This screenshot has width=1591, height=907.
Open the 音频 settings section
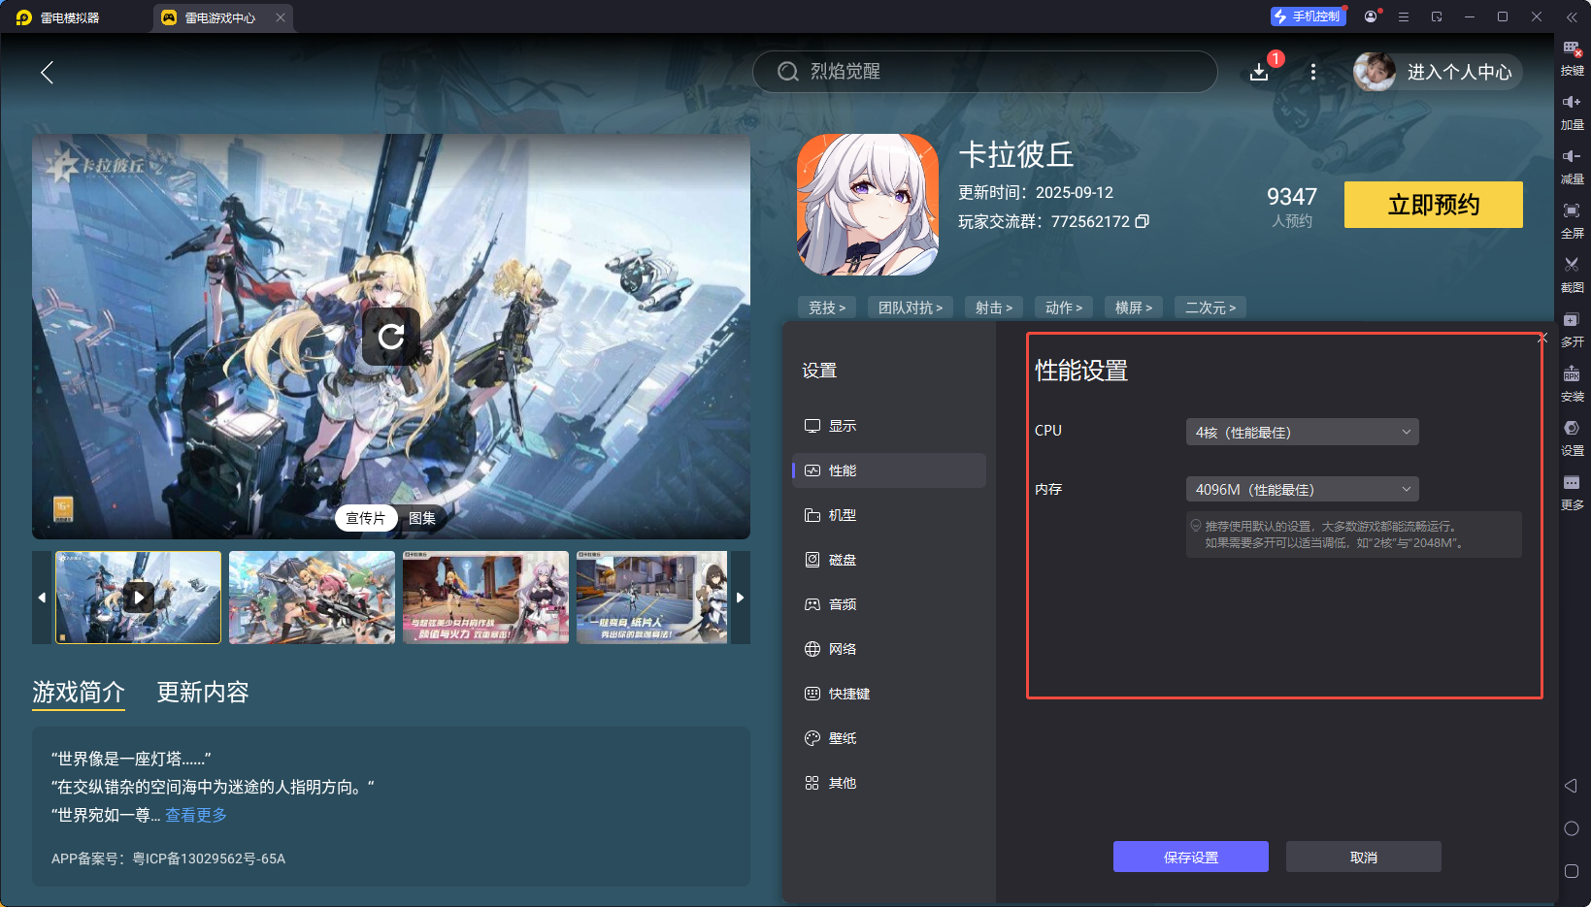[841, 603]
